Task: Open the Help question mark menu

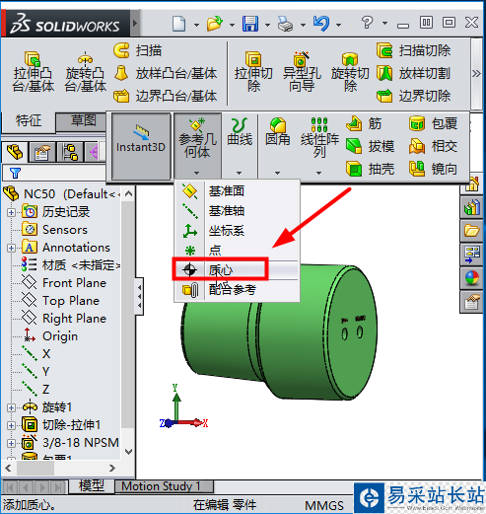Action: click(367, 23)
